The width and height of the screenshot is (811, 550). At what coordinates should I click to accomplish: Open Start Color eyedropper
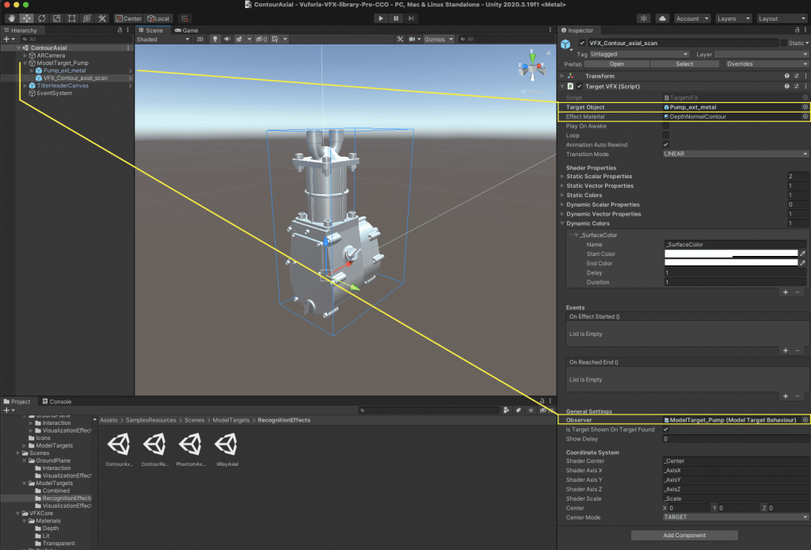point(803,254)
